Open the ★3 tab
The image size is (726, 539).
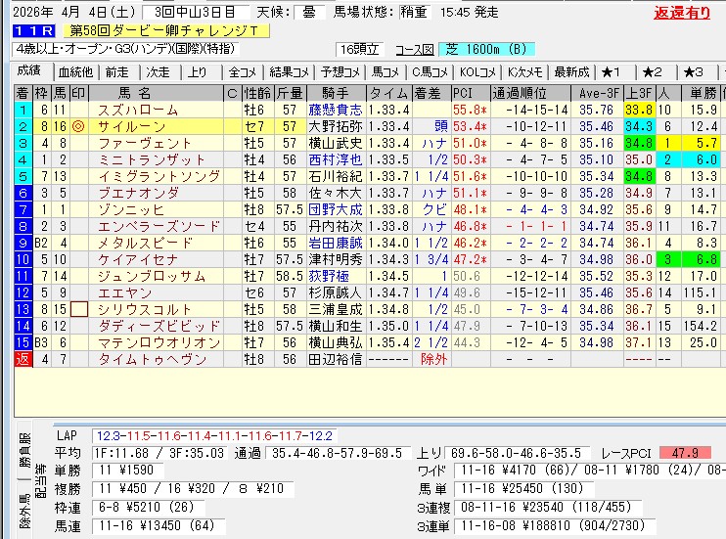coord(694,72)
